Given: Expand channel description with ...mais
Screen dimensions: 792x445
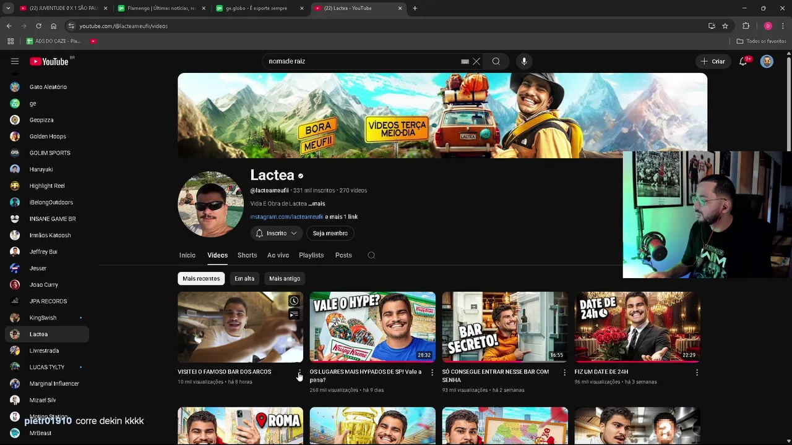Looking at the screenshot, I should click(x=316, y=203).
